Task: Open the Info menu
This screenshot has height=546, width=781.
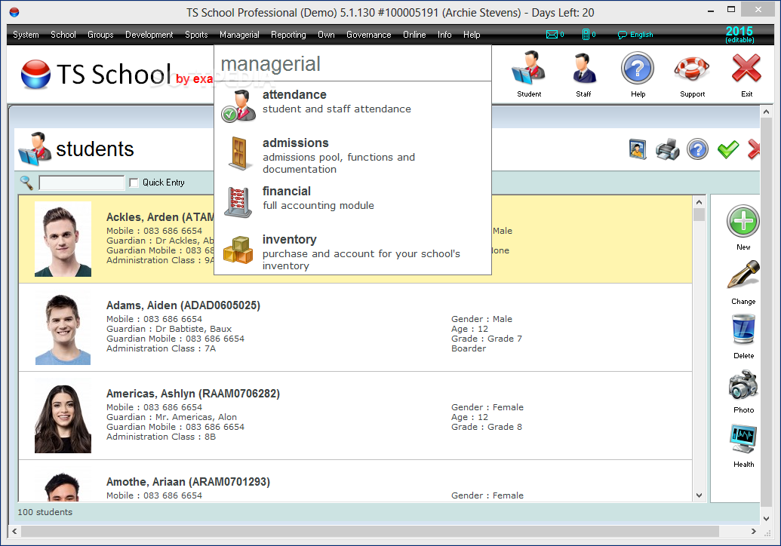Action: pyautogui.click(x=444, y=35)
